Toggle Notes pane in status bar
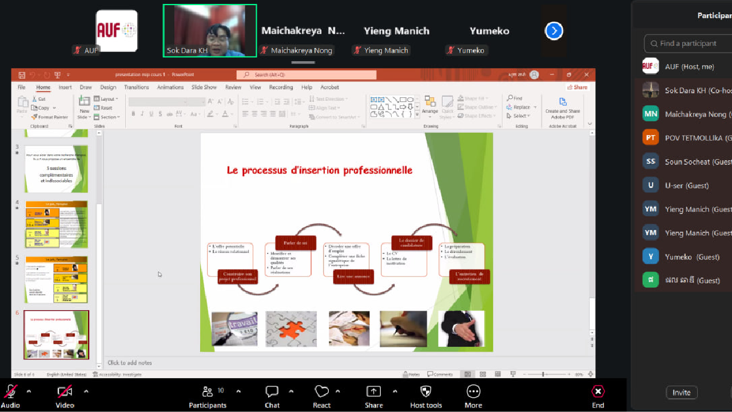Viewport: 732px width, 412px height. 411,374
